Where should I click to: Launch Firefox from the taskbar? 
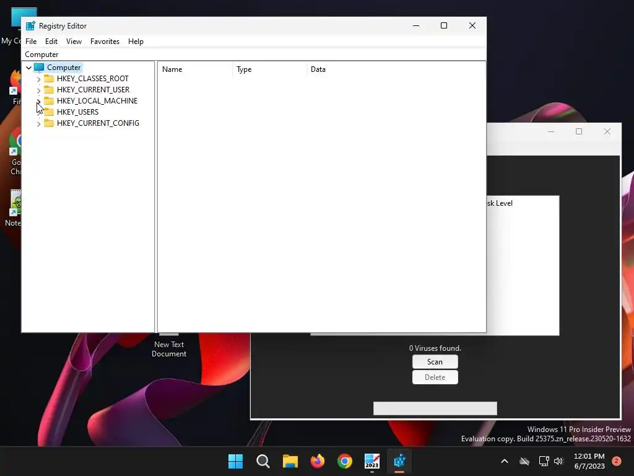point(318,461)
